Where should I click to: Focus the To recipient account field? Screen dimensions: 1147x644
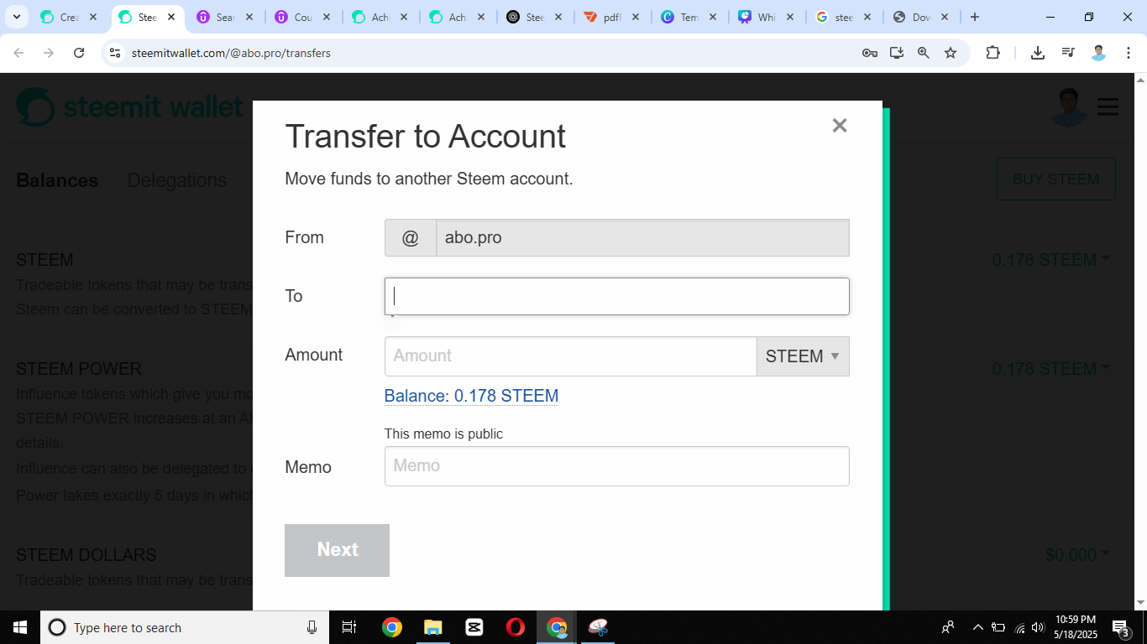pyautogui.click(x=617, y=296)
